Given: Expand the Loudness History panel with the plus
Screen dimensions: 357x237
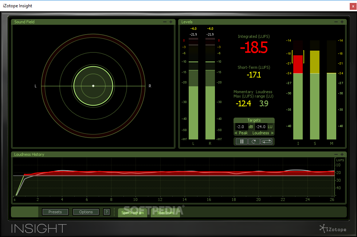Looking at the screenshot, I should [x=342, y=154].
